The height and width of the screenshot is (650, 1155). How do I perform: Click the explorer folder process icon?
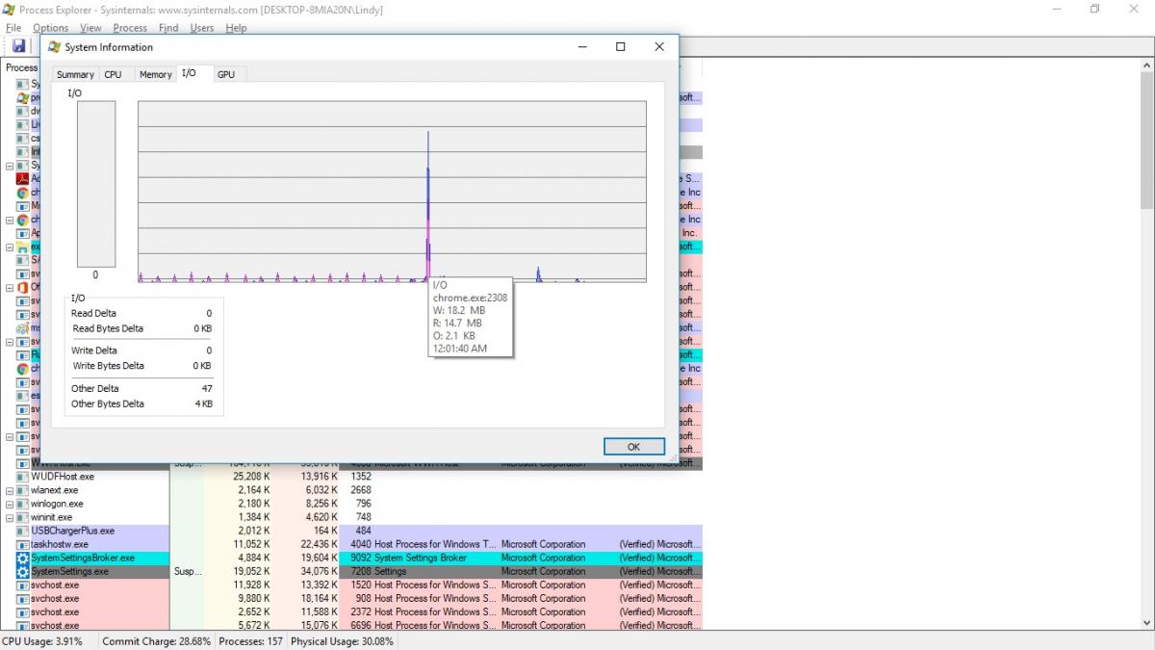point(23,247)
